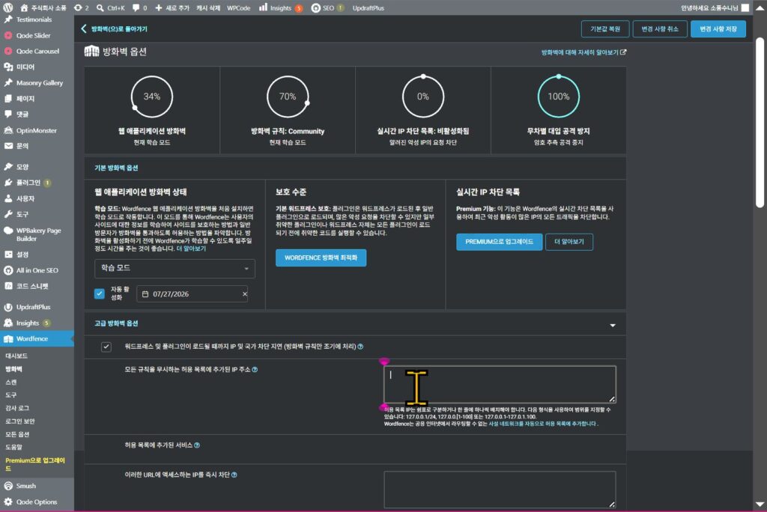Open the WordPress logo menu
767x512 pixels.
pos(7,7)
